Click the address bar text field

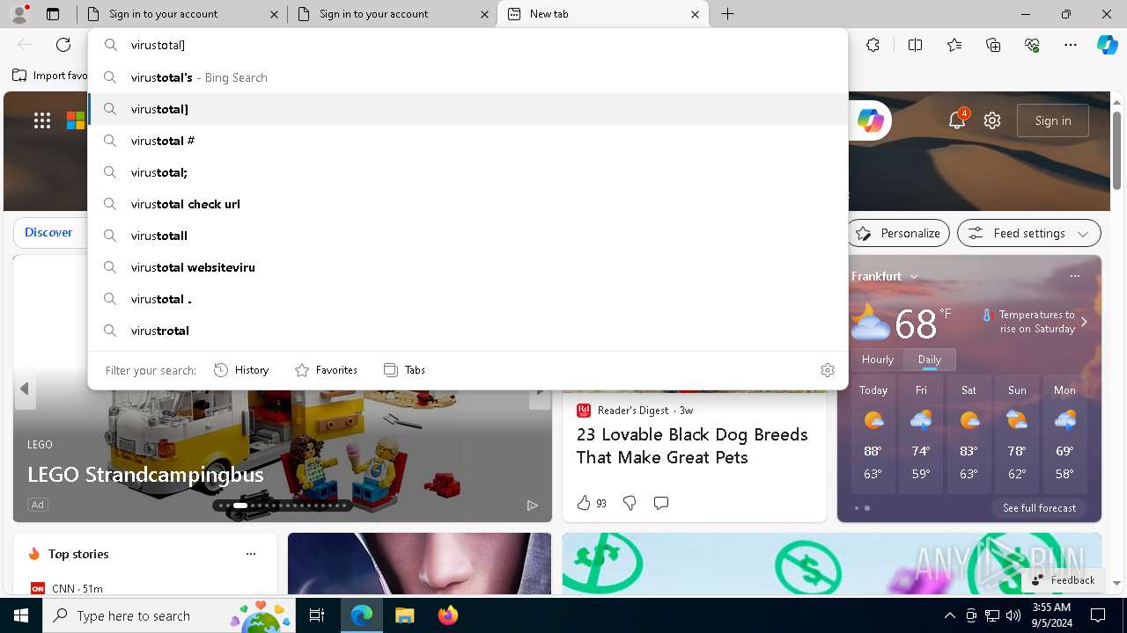pos(467,45)
